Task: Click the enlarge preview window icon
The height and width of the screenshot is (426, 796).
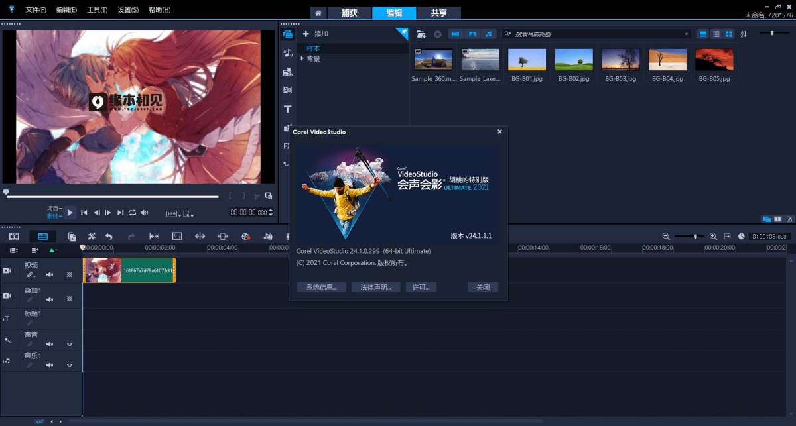Action: click(269, 196)
